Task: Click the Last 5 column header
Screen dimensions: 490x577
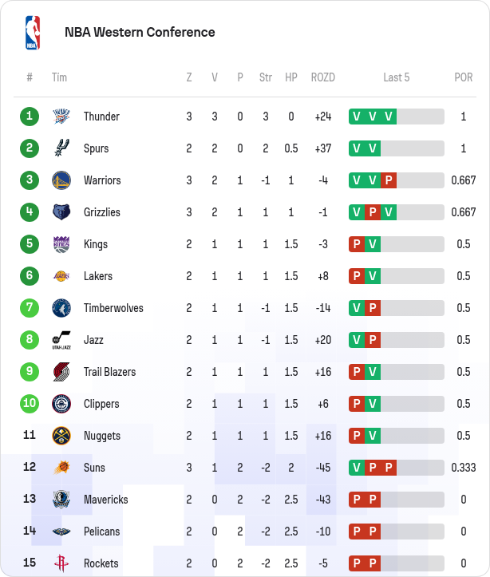Action: (397, 77)
